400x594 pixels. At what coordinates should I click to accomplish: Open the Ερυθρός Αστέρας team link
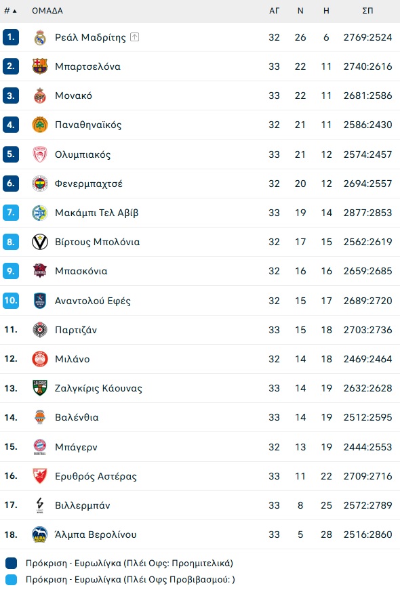(x=96, y=476)
